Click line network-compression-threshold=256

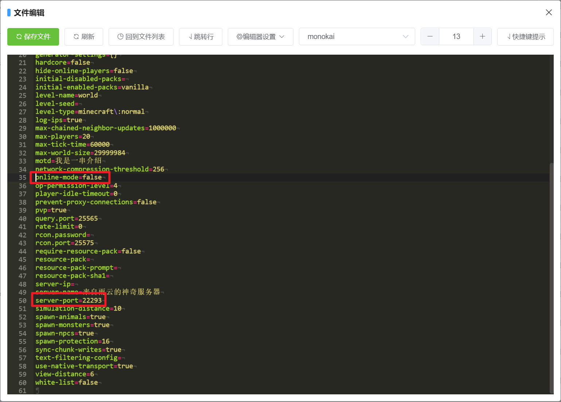point(100,169)
